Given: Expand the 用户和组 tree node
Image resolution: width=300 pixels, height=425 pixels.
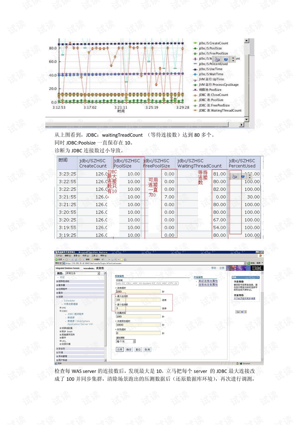Looking at the screenshot, I should [57, 360].
